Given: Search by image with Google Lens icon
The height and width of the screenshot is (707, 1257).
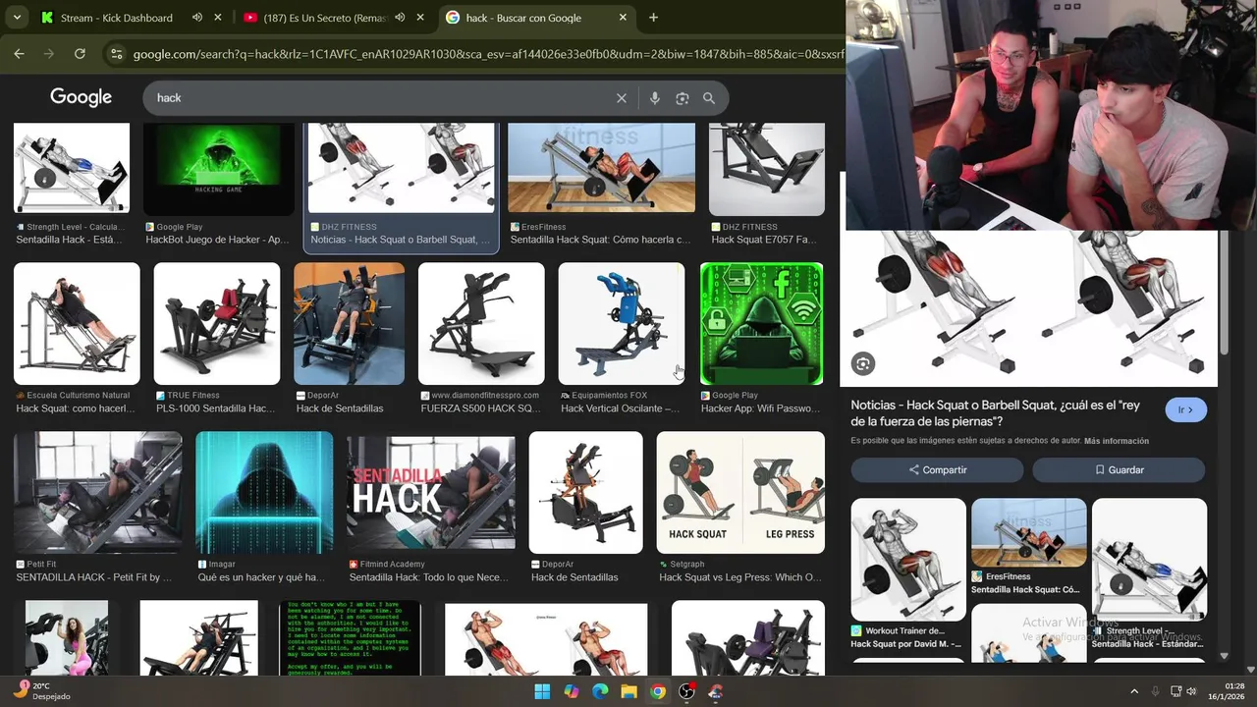Looking at the screenshot, I should pyautogui.click(x=682, y=98).
